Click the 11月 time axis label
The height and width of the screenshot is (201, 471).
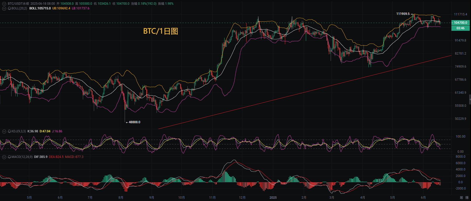(x=212, y=198)
